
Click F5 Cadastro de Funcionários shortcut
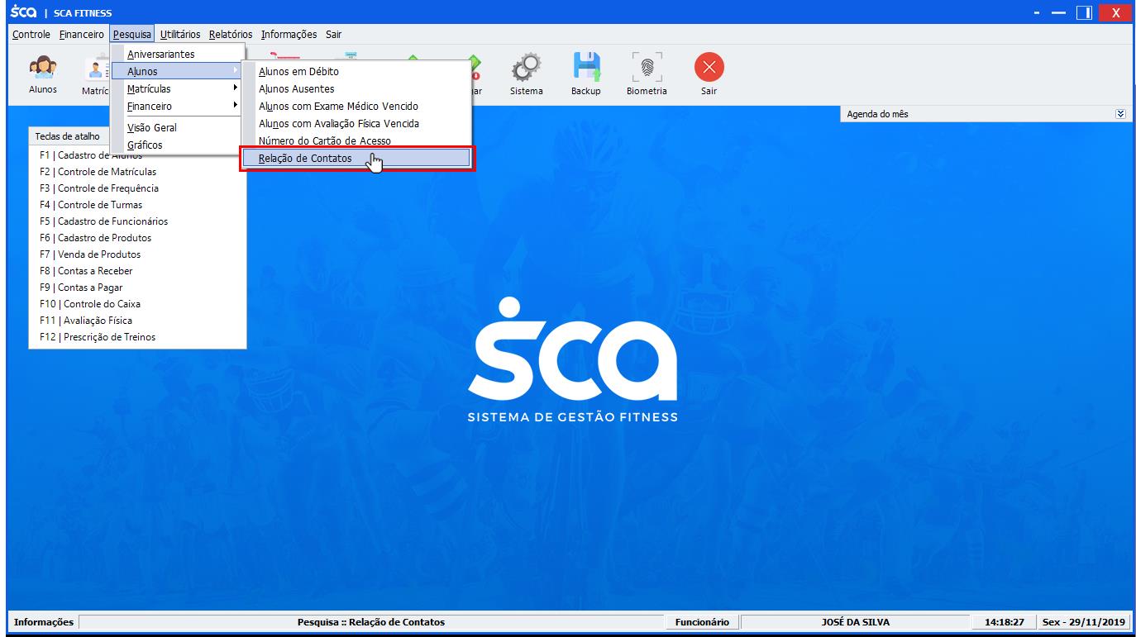[103, 221]
